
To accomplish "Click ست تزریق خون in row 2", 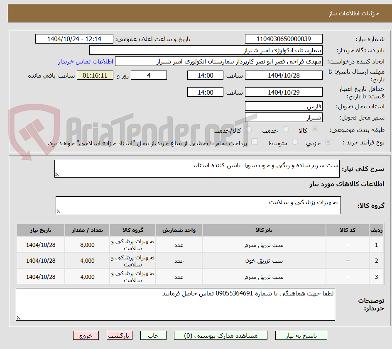I will coord(264,261).
